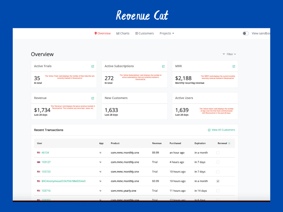The height and width of the screenshot is (212, 283).
Task: Open Revenue card external link icon
Action: pos(93,98)
